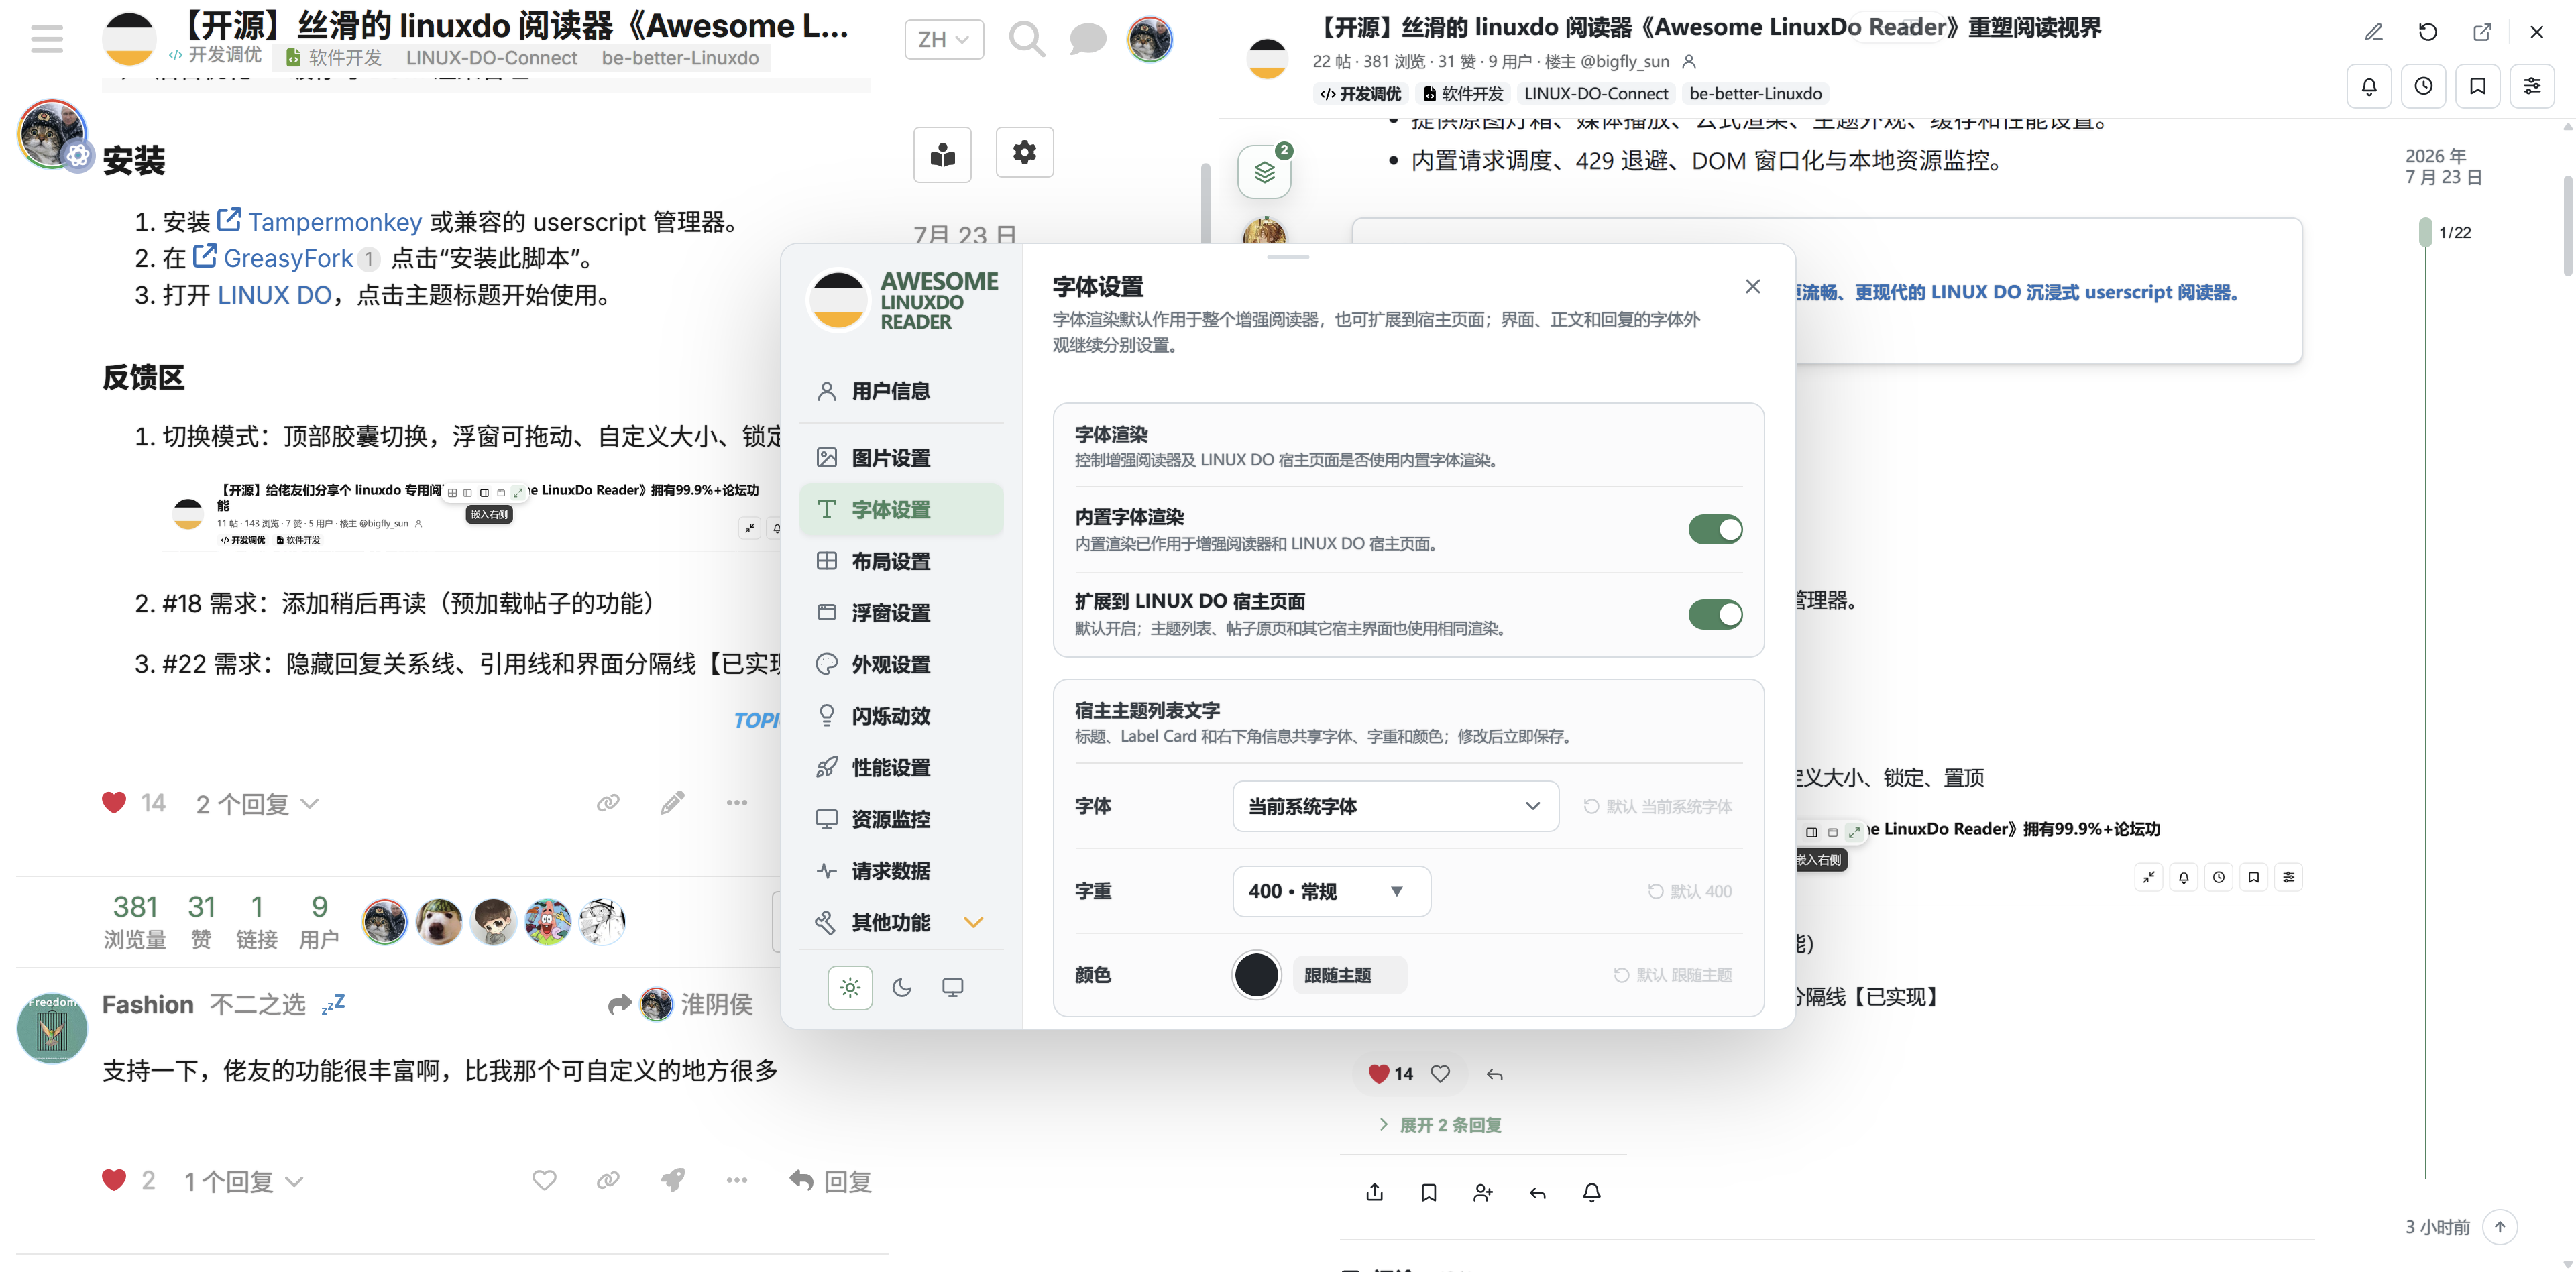Expand 展开 2 条回复 in the reader
This screenshot has height=1272, width=2576.
pyautogui.click(x=1440, y=1125)
